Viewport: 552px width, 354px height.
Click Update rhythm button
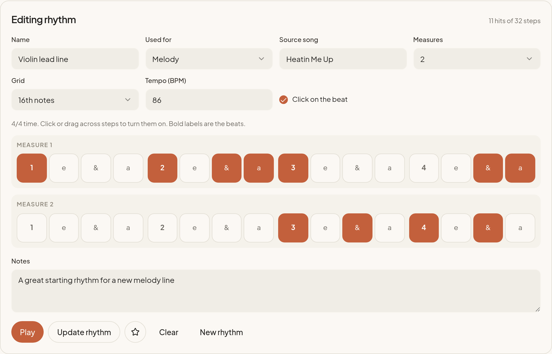(84, 332)
